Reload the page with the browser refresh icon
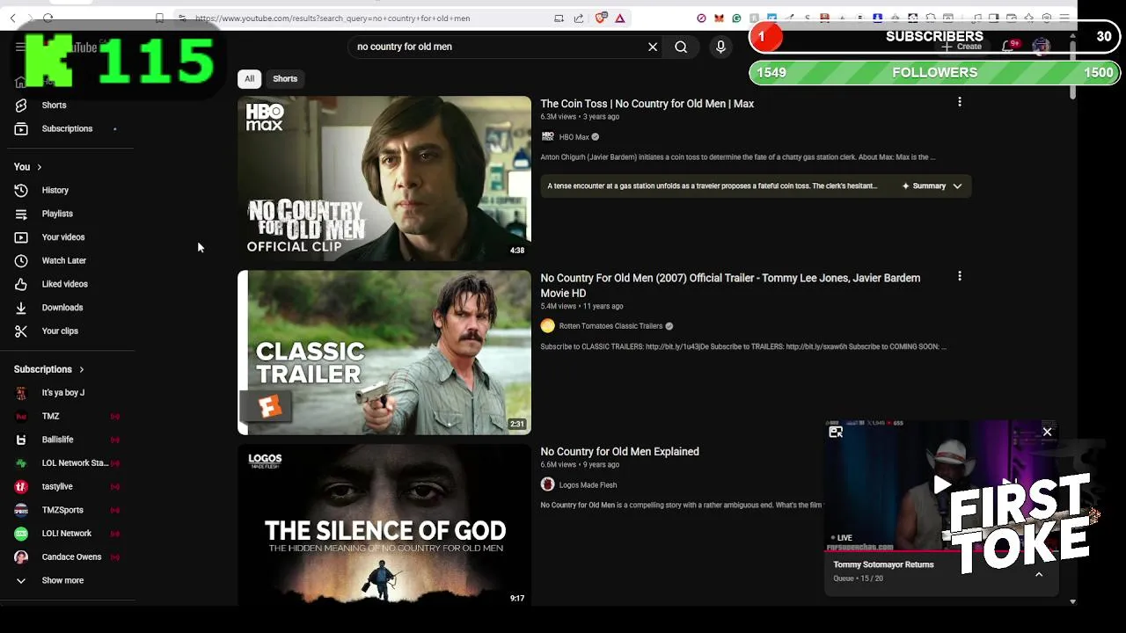Viewport: 1126px width, 633px height. pos(48,18)
